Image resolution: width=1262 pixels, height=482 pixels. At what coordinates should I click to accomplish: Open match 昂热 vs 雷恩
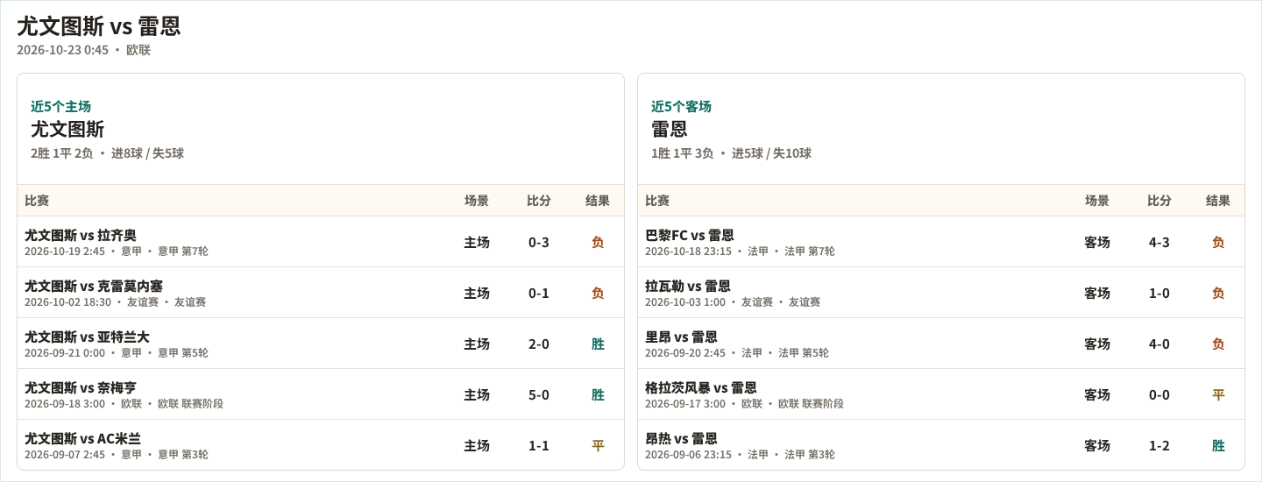[x=941, y=445]
